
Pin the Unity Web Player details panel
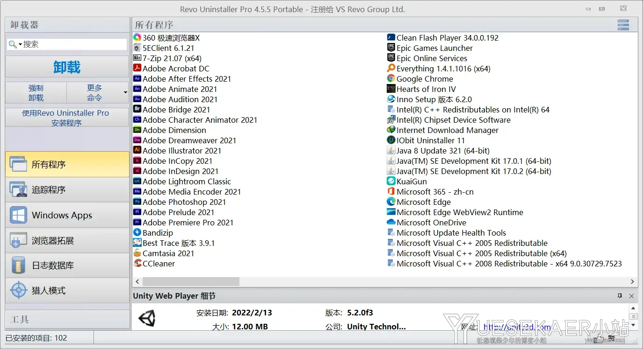tap(620, 296)
